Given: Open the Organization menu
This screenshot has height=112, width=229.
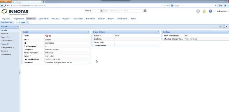Looking at the screenshot, I should coord(19,19).
